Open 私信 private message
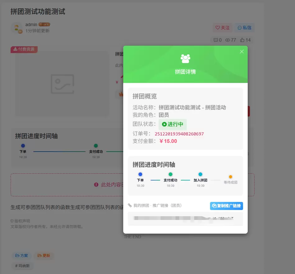 (244, 28)
